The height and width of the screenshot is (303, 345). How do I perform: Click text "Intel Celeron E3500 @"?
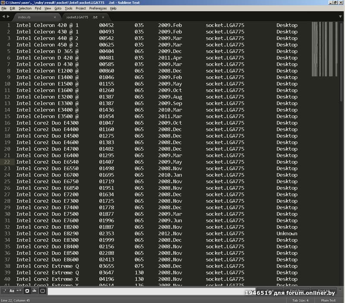47,116
